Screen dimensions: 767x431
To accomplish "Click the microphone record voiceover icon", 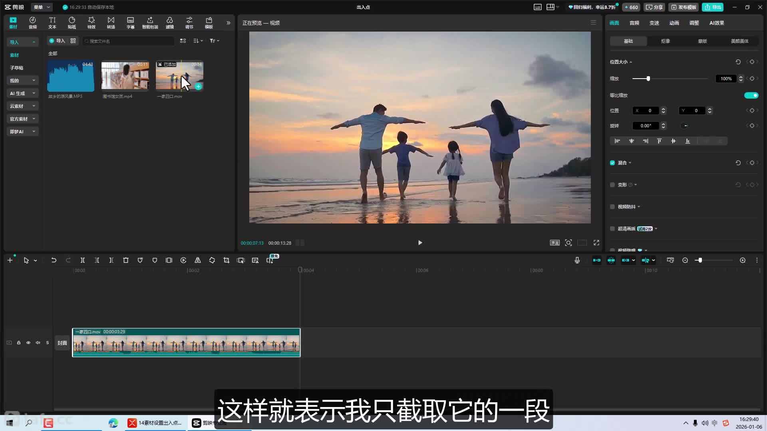I will (577, 260).
